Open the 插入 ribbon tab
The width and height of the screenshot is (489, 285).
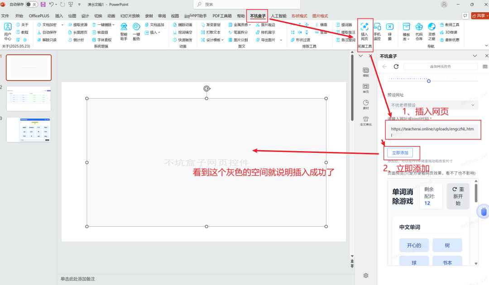click(59, 16)
